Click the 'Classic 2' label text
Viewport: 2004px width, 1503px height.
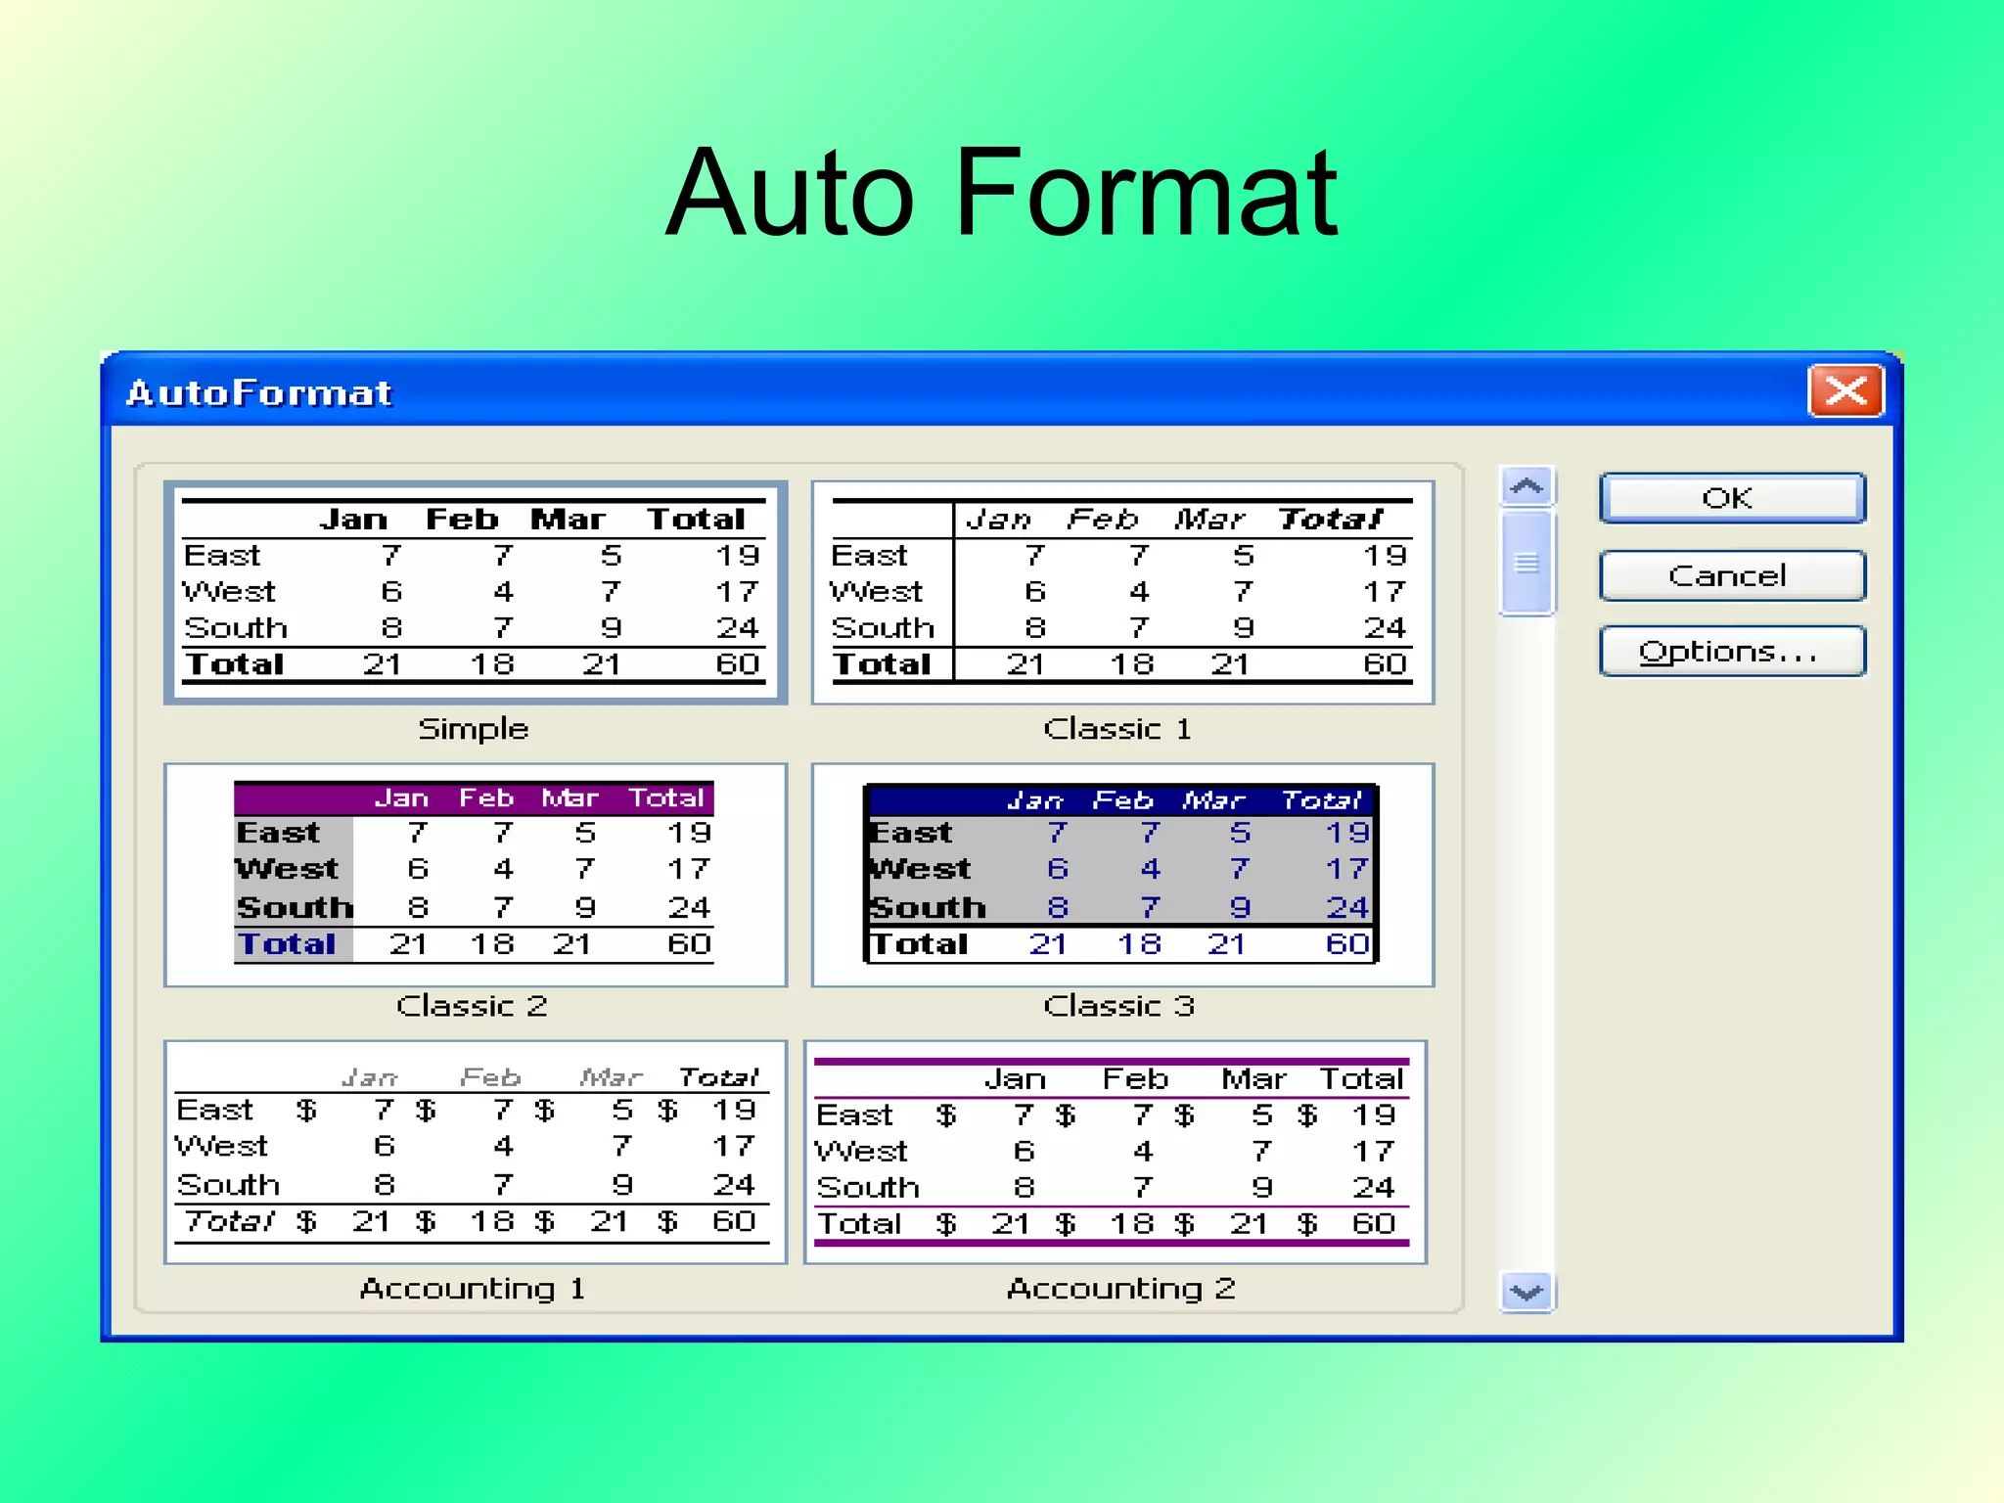(472, 1006)
